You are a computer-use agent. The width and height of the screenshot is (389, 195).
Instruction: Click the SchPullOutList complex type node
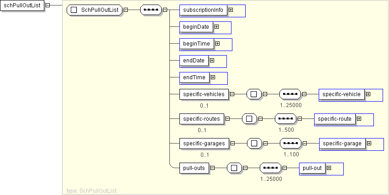coord(95,10)
